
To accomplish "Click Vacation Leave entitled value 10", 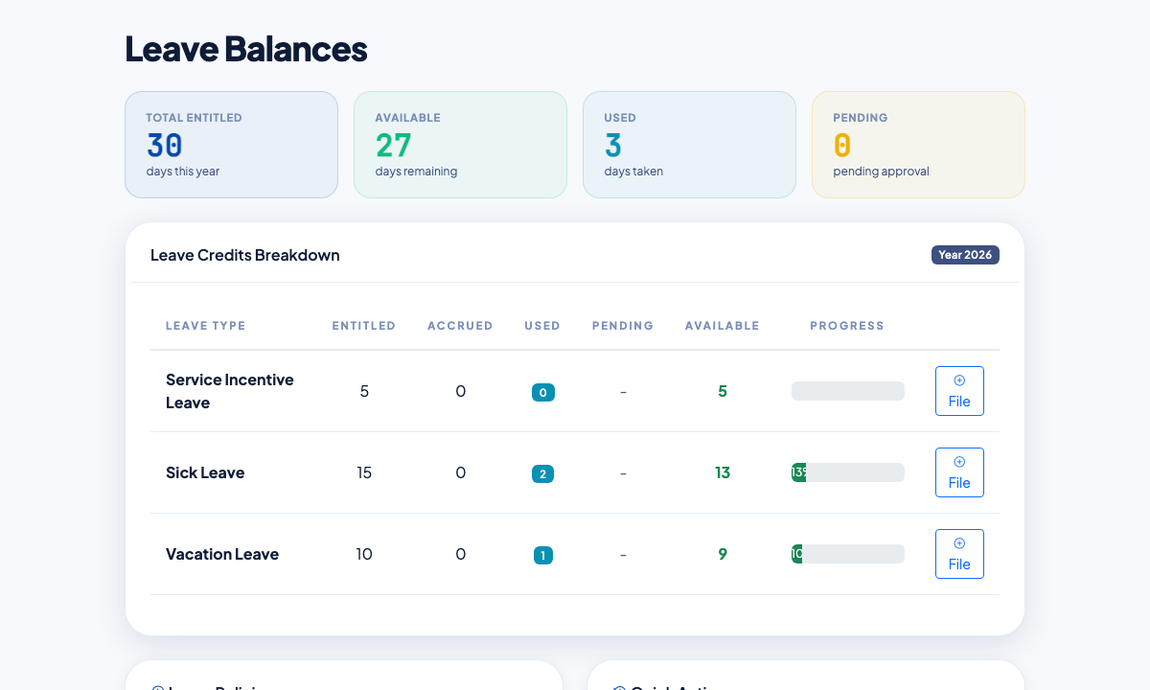I will click(364, 554).
